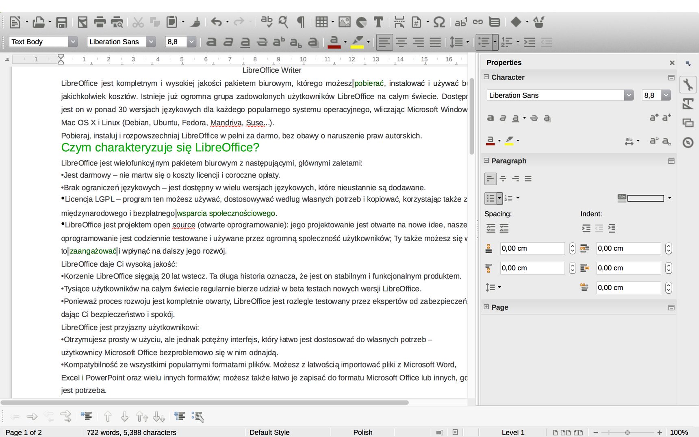Click the Export as PDF icon

[x=82, y=22]
